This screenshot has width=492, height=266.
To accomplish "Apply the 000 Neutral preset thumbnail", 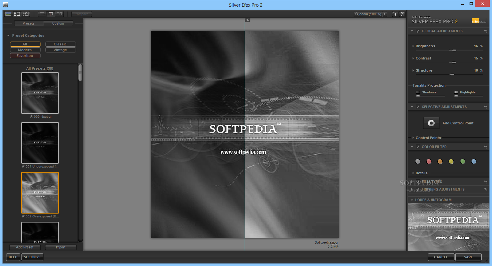I will coord(40,93).
